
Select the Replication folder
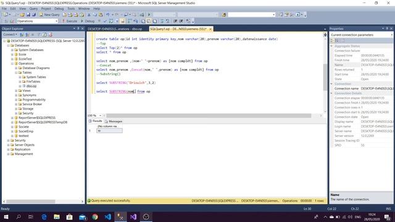(22, 150)
